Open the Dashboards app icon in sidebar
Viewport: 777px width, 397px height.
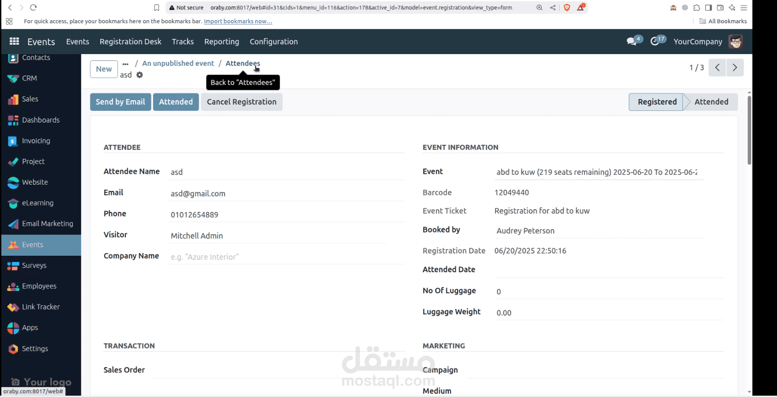tap(13, 120)
